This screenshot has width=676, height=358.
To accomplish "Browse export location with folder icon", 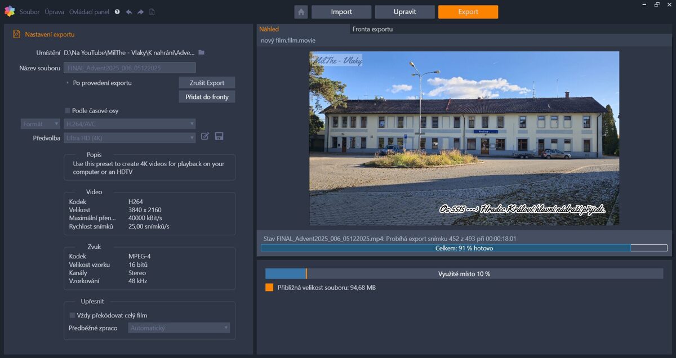I will pos(201,52).
